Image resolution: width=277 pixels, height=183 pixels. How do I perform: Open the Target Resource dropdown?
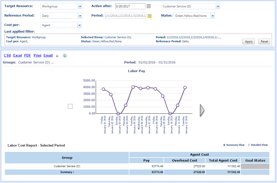pyautogui.click(x=80, y=6)
